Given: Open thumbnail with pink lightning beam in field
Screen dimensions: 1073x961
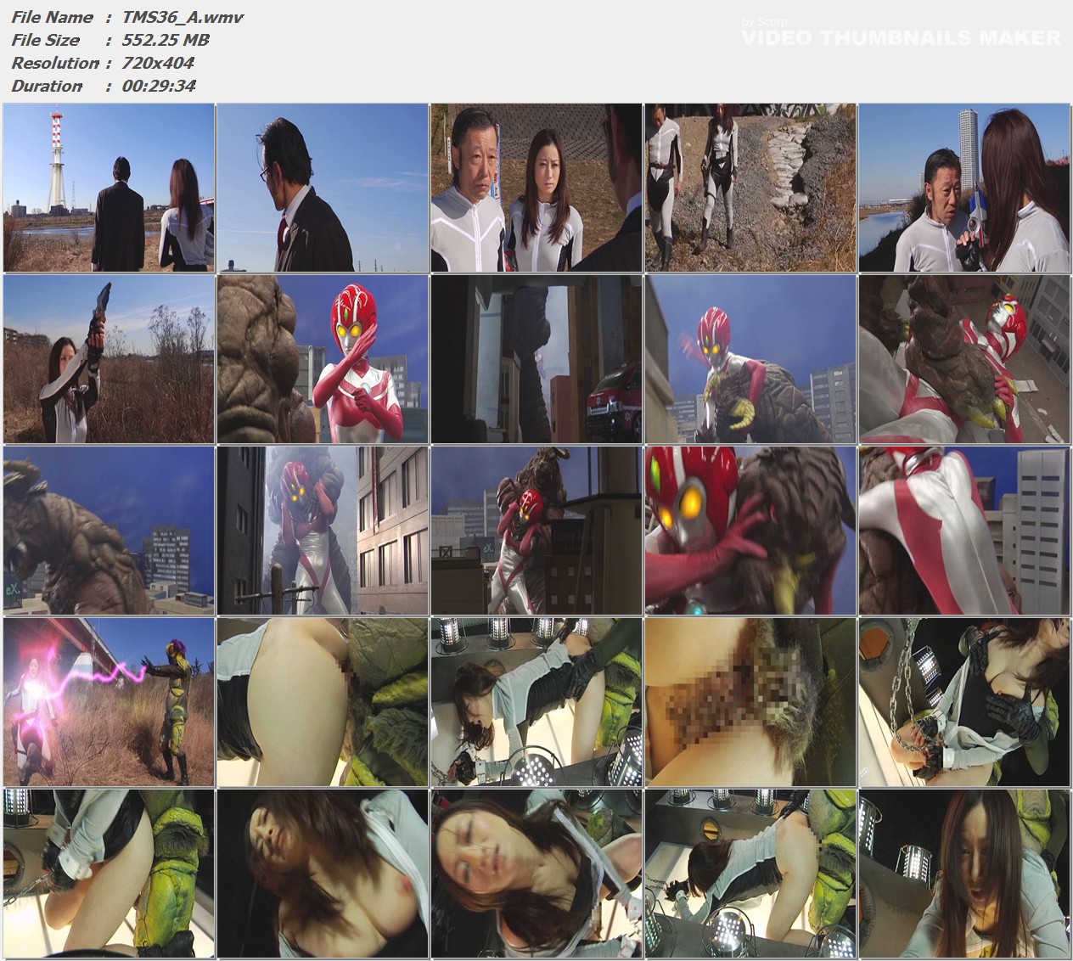Looking at the screenshot, I should 109,702.
